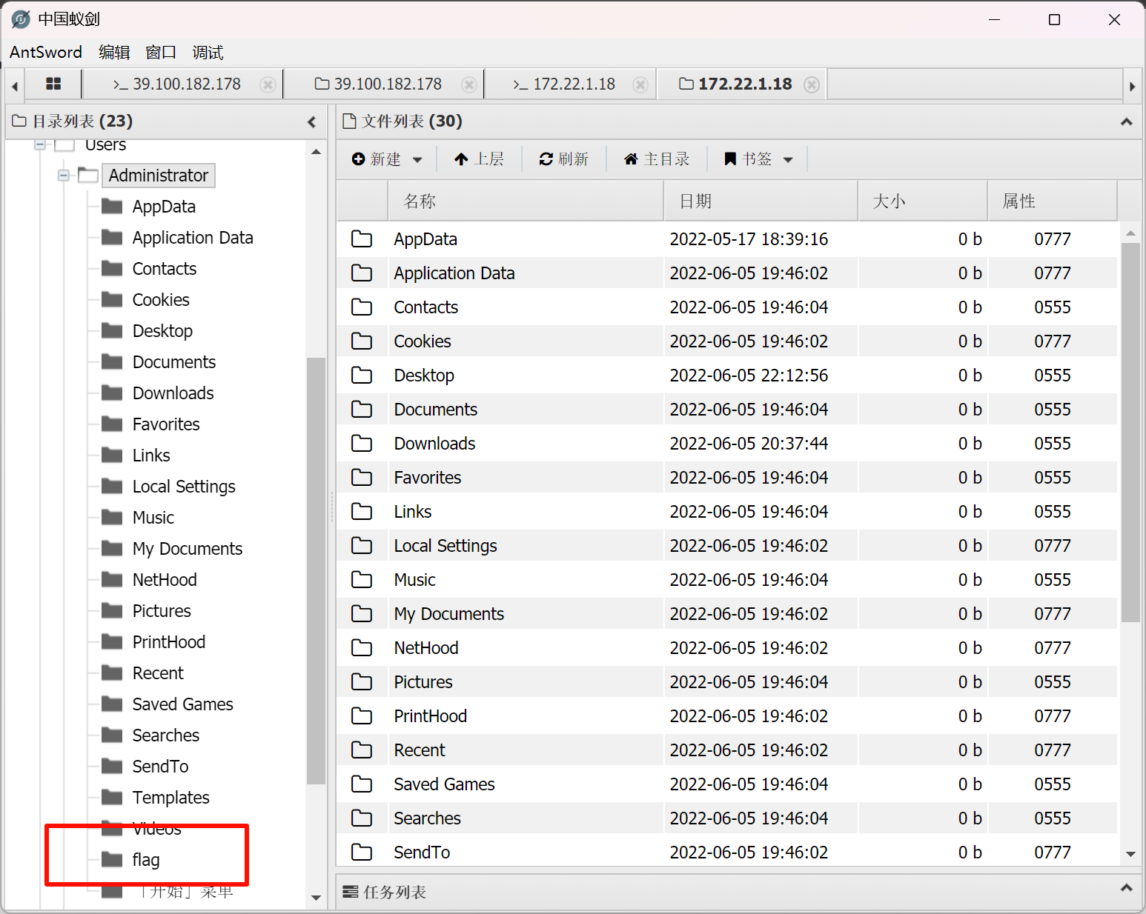
Task: Click the refresh (刷新) button
Action: pos(563,159)
